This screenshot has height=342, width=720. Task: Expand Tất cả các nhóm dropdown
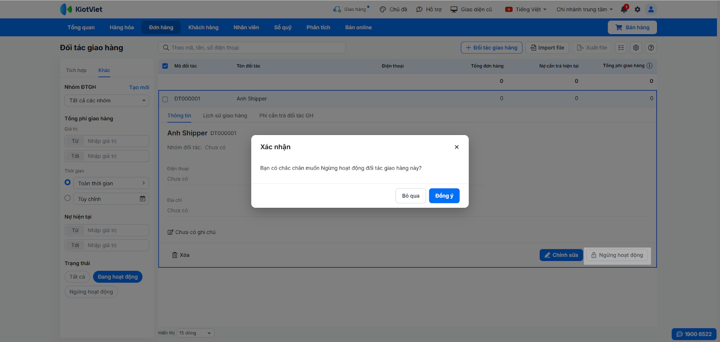coord(107,100)
